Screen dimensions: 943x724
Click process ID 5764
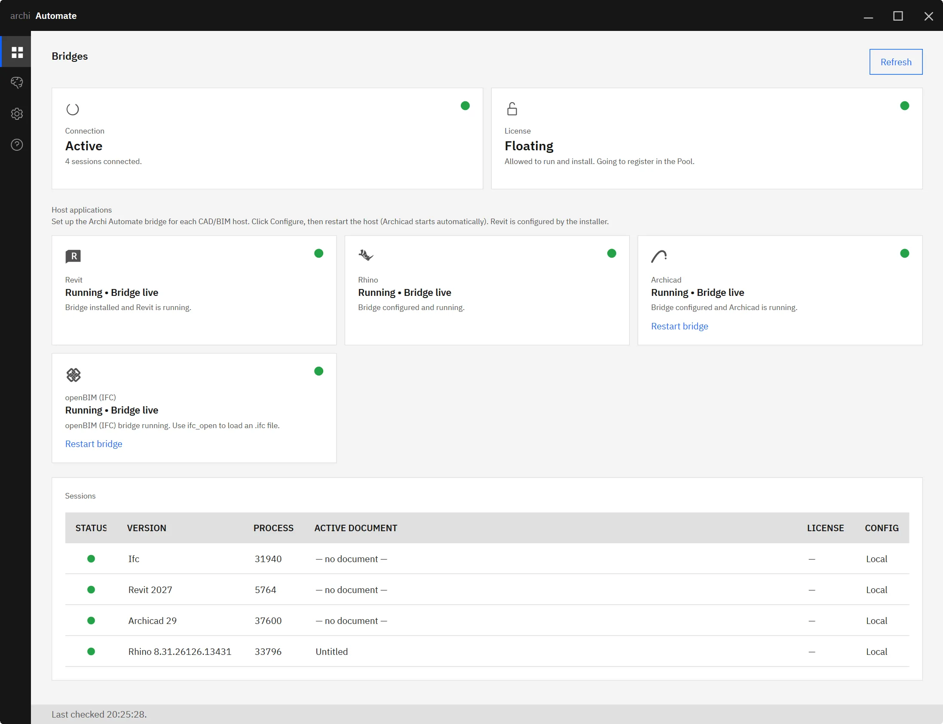tap(265, 590)
